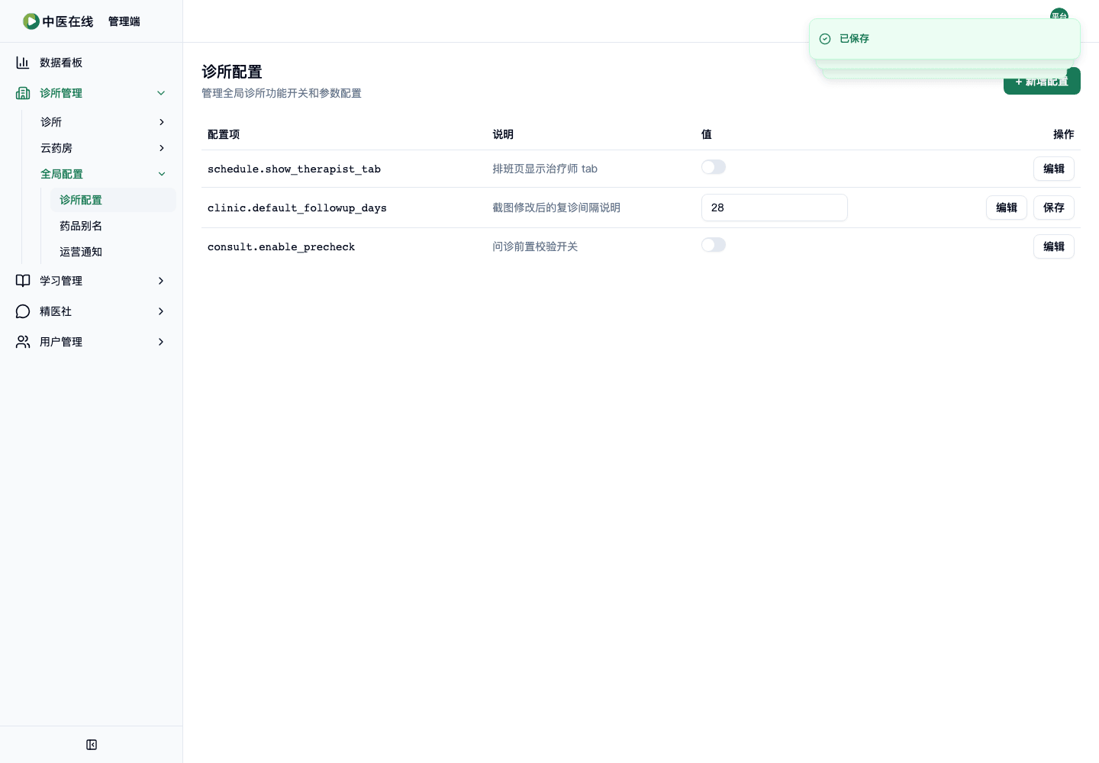Click description 截图修改后的复诊间隔说明
Image resolution: width=1099 pixels, height=763 pixels.
coord(556,208)
